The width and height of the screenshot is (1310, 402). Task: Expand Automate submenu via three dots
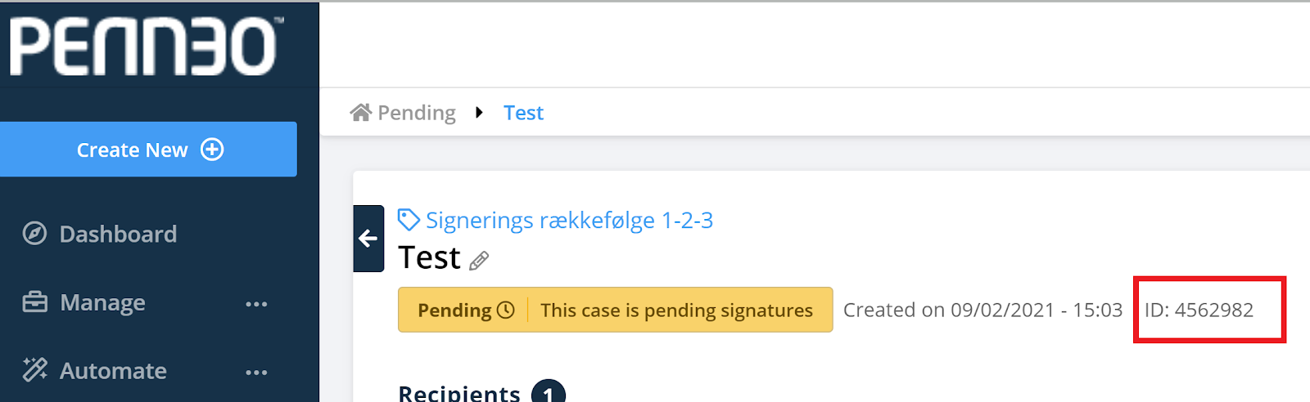[256, 373]
